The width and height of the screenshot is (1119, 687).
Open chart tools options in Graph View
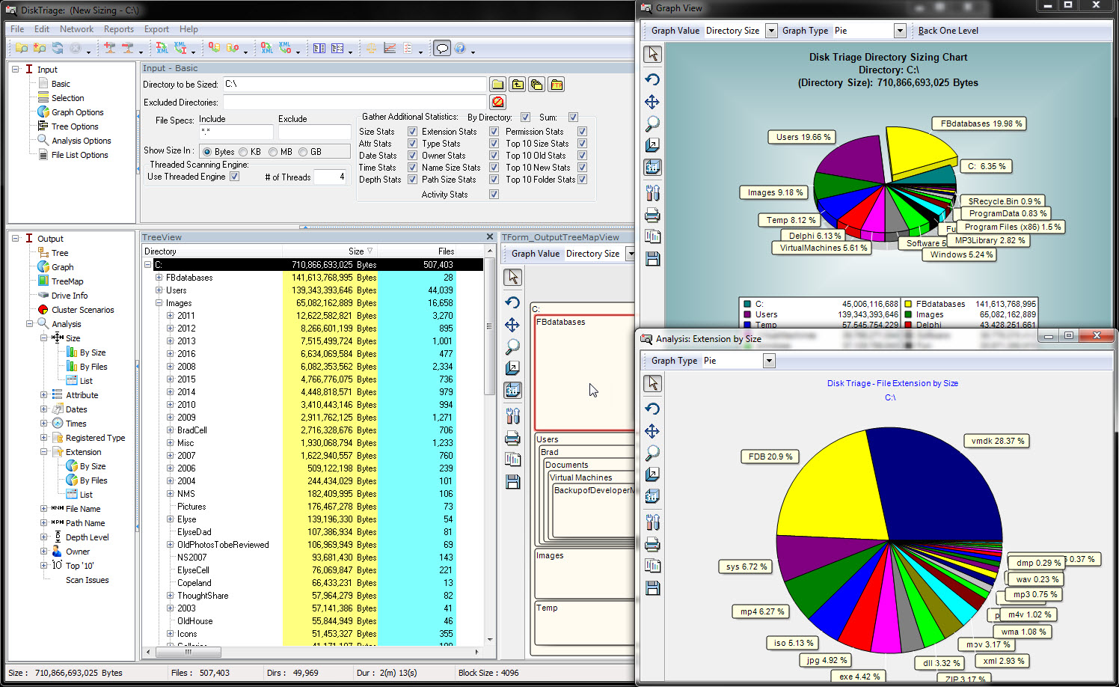652,193
